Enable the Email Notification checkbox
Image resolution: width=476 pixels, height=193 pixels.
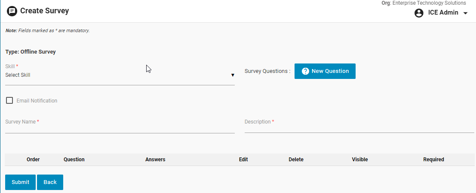tap(9, 101)
